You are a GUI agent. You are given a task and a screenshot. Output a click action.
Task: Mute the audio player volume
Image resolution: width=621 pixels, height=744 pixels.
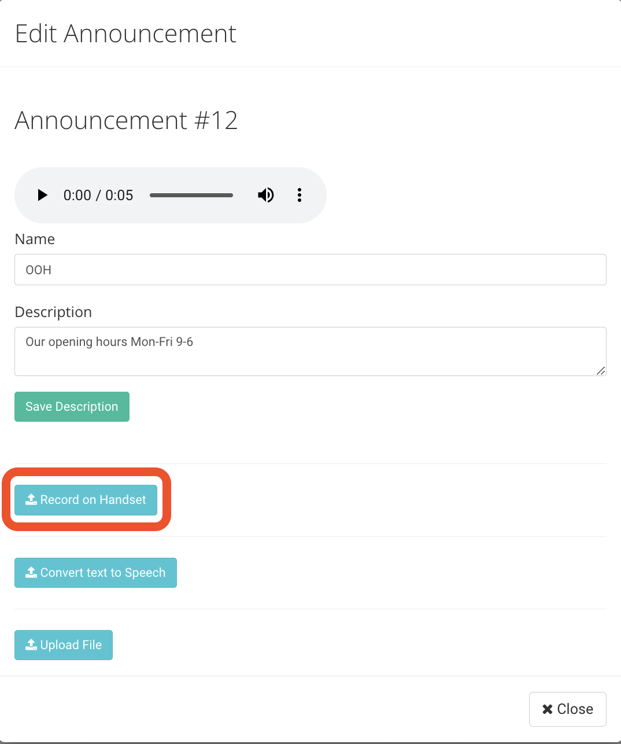(x=266, y=195)
